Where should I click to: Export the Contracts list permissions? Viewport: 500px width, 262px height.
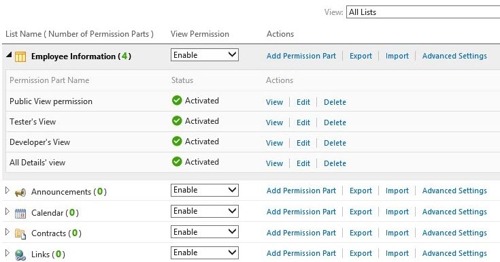[x=361, y=233]
